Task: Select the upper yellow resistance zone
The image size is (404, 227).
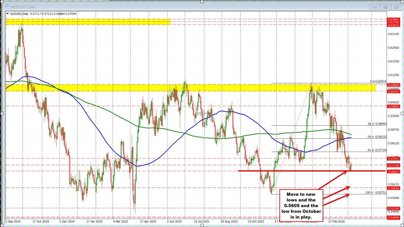Action: (x=88, y=21)
